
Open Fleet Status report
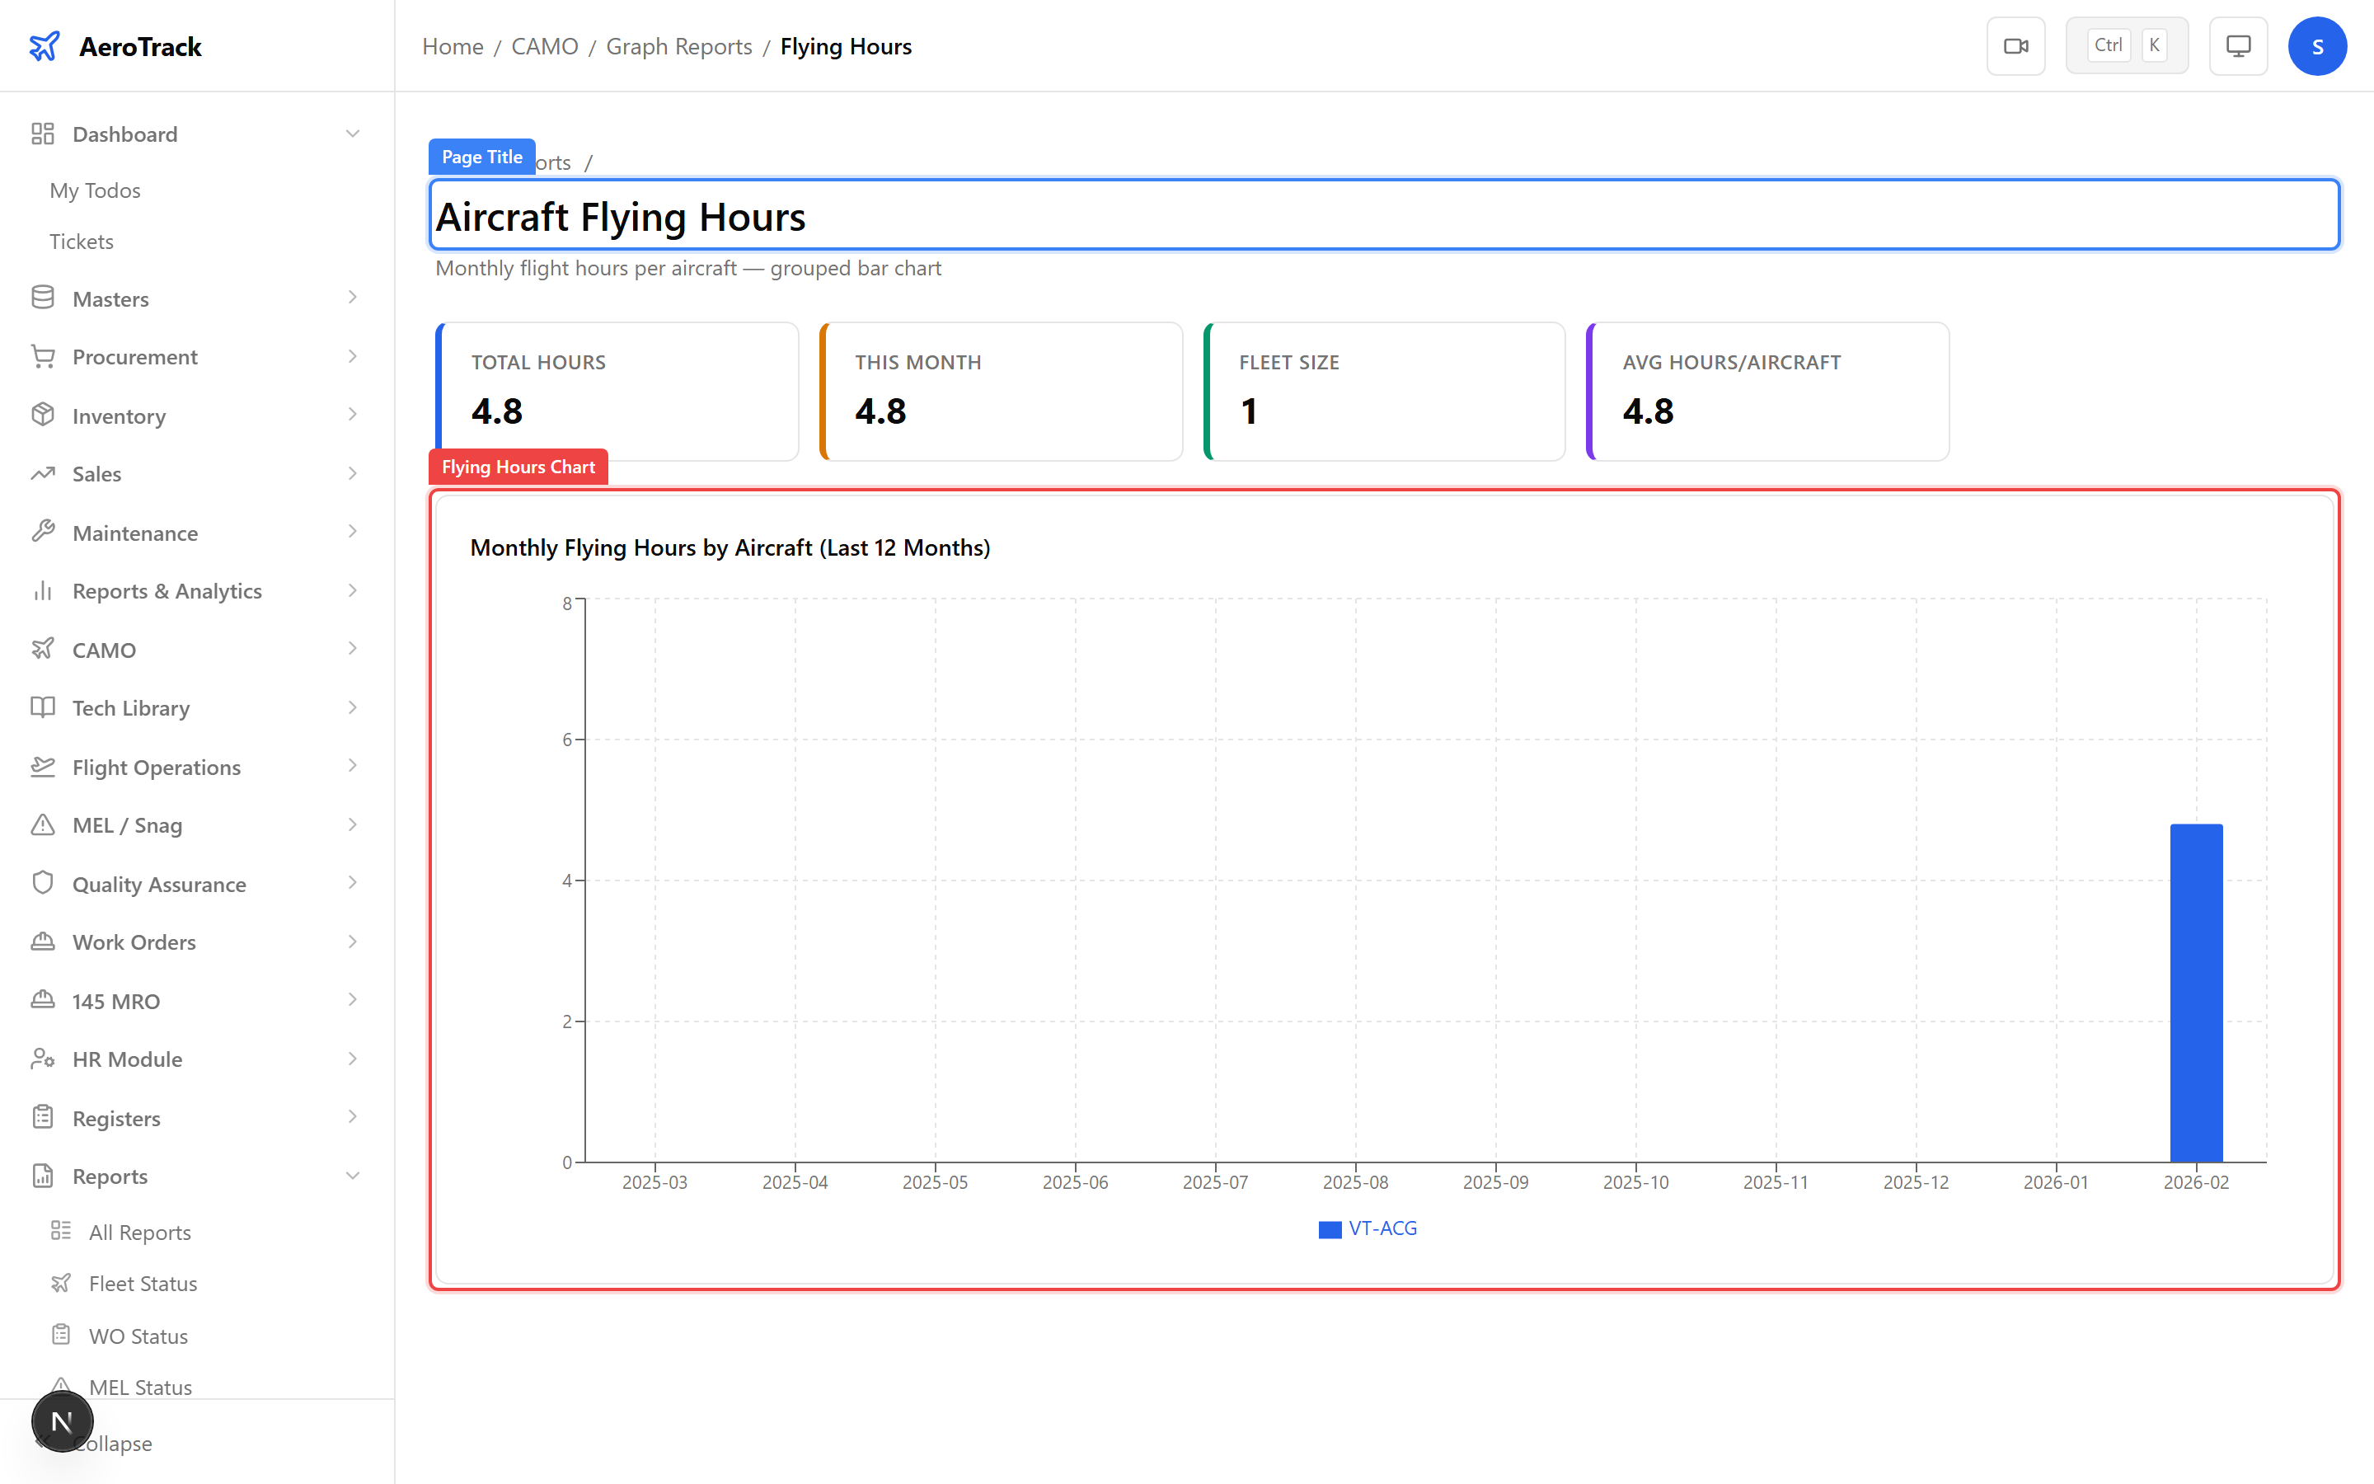point(143,1284)
